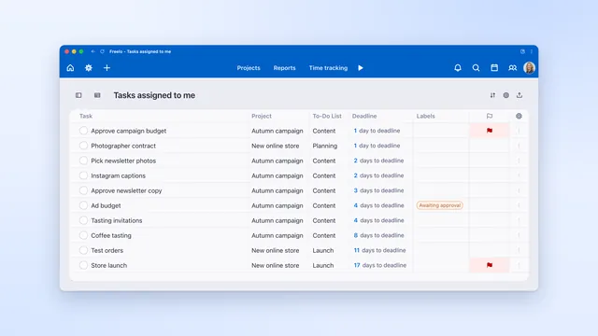Mark Coffee tasting as done

(83, 235)
